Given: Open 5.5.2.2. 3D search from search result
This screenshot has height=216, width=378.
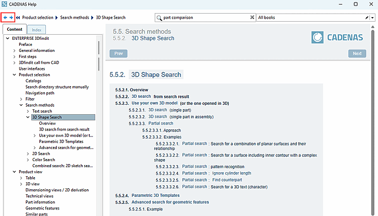Looking at the screenshot, I should tap(152, 97).
